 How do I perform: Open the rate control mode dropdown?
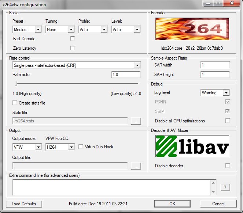point(76,65)
